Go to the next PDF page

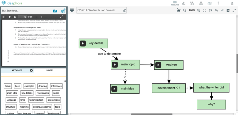(x=15, y=17)
